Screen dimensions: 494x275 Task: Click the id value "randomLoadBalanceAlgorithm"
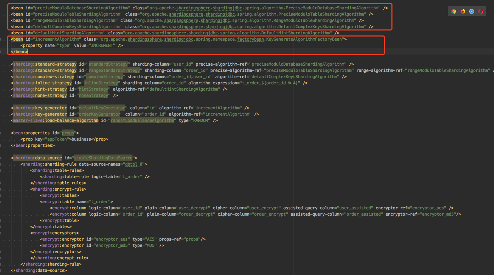pos(142,120)
